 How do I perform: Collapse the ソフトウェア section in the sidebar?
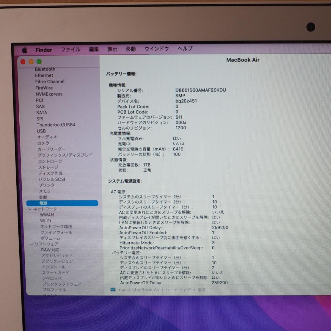(x=32, y=244)
